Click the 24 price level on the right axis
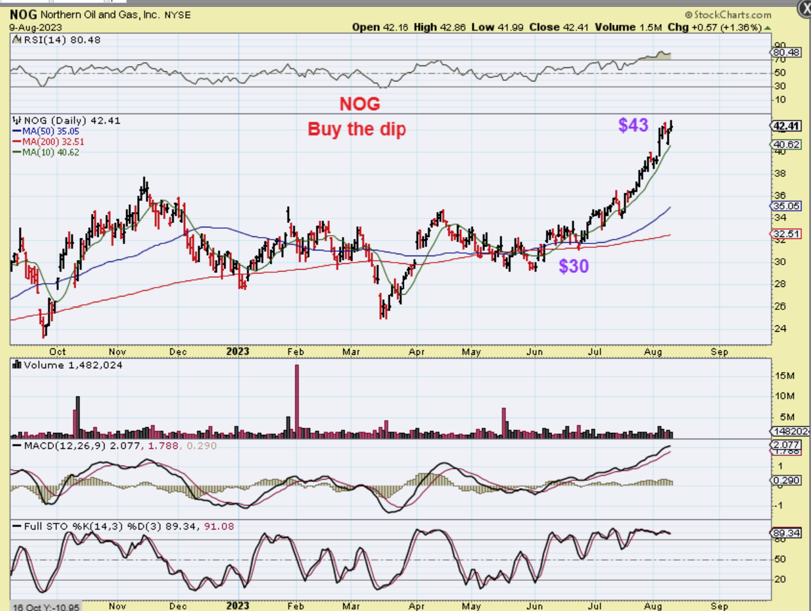Screen dimensions: 811x611 point(780,329)
